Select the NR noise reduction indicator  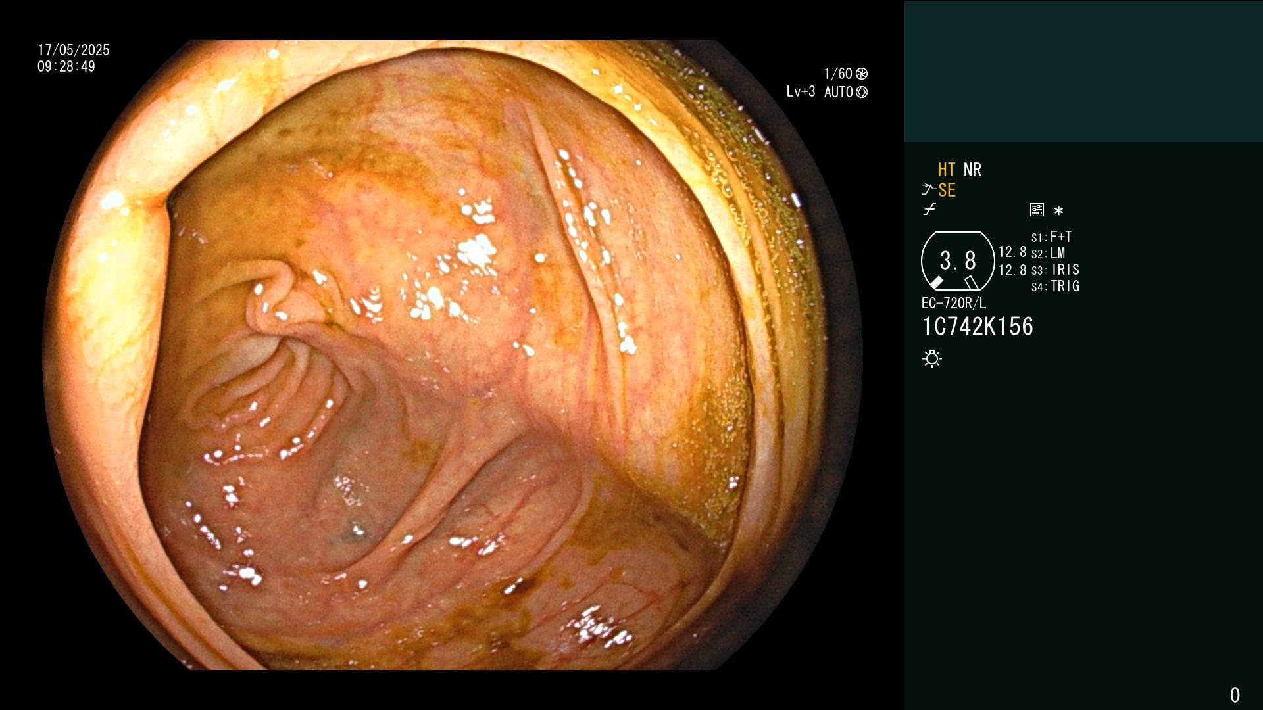(x=972, y=170)
